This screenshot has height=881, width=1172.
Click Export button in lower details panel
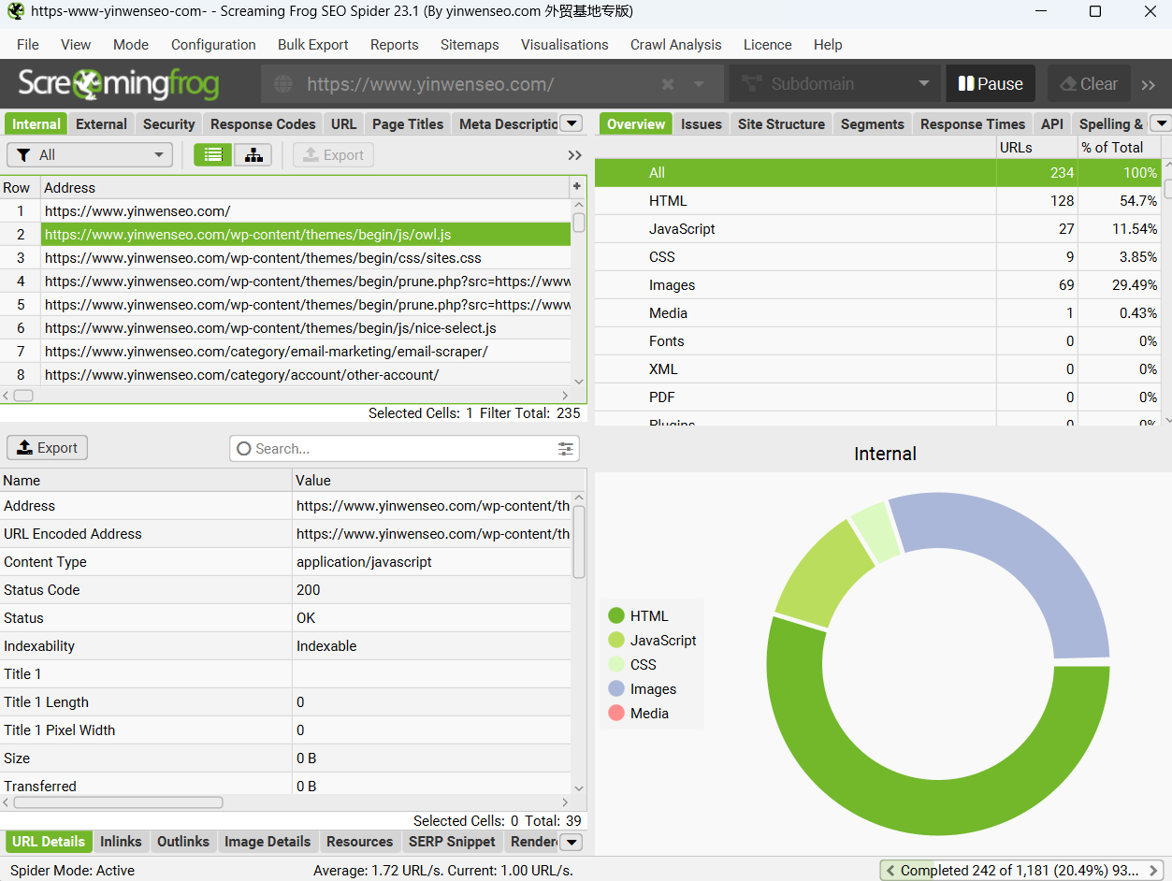48,448
